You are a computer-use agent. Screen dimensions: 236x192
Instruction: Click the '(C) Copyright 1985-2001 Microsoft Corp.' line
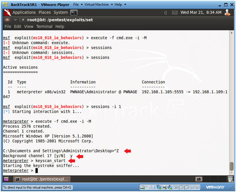(48, 141)
